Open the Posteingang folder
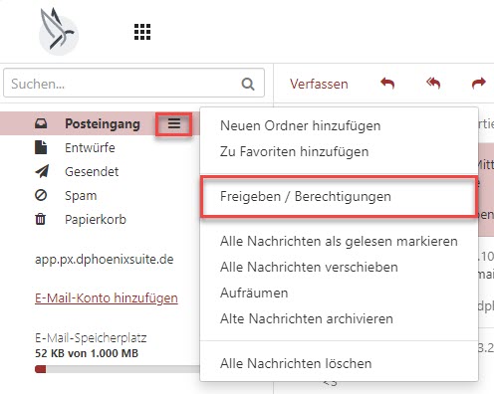Image resolution: width=494 pixels, height=394 pixels. point(103,124)
